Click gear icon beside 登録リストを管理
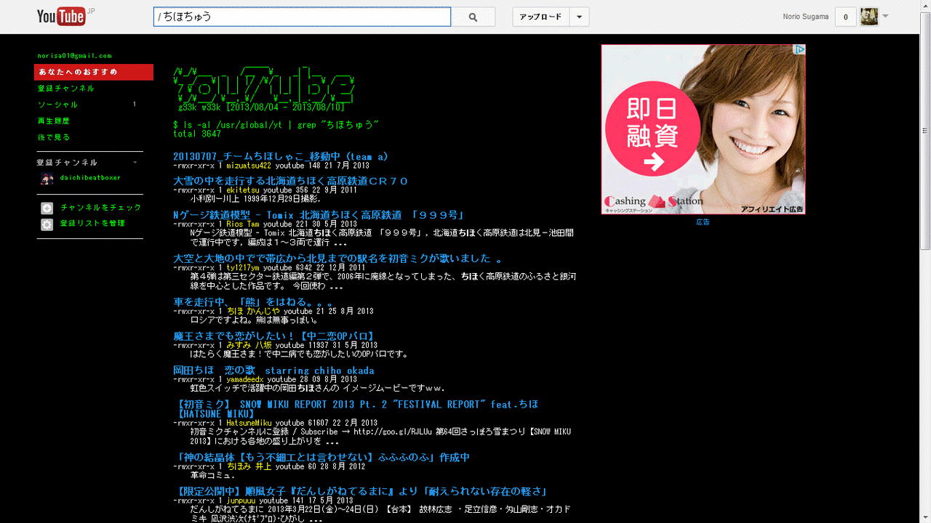This screenshot has width=931, height=523. tap(47, 224)
